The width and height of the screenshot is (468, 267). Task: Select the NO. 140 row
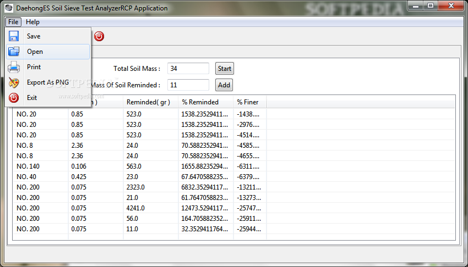pos(234,166)
